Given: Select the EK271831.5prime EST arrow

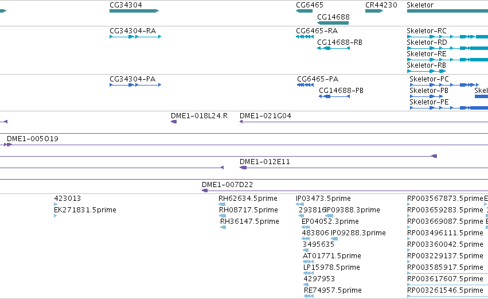Looking at the screenshot, I should pyautogui.click(x=56, y=216).
